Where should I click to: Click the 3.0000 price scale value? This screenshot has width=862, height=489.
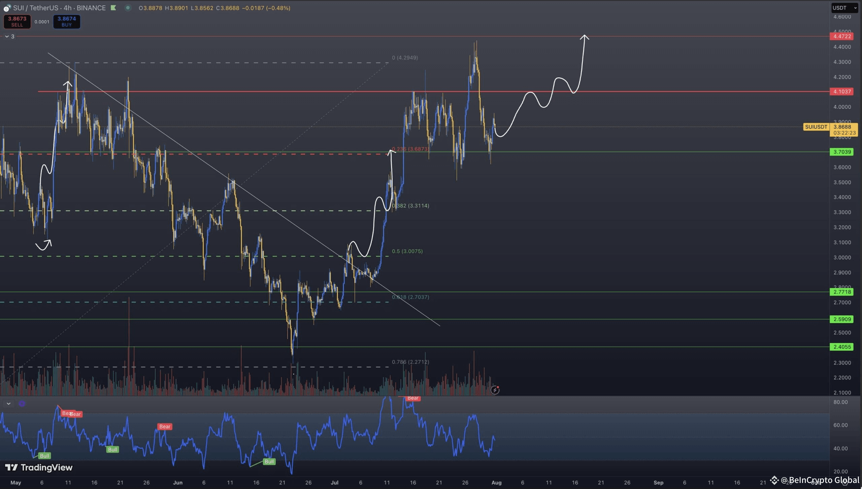pyautogui.click(x=842, y=257)
